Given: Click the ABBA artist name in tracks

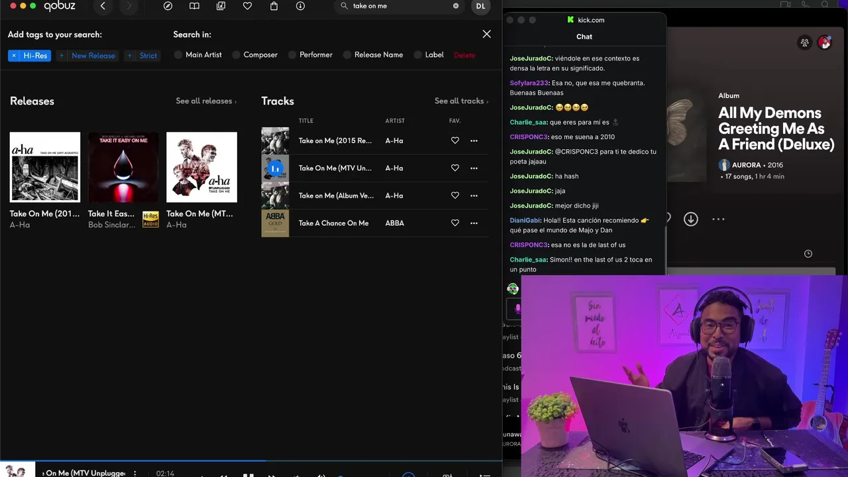Looking at the screenshot, I should click(x=395, y=223).
